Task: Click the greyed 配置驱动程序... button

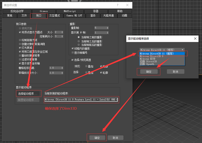Action: click(28, 100)
